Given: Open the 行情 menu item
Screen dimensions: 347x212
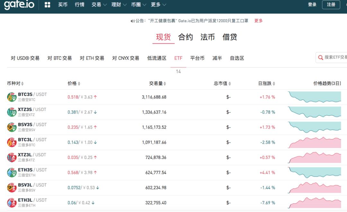Looking at the screenshot, I should (79, 4).
